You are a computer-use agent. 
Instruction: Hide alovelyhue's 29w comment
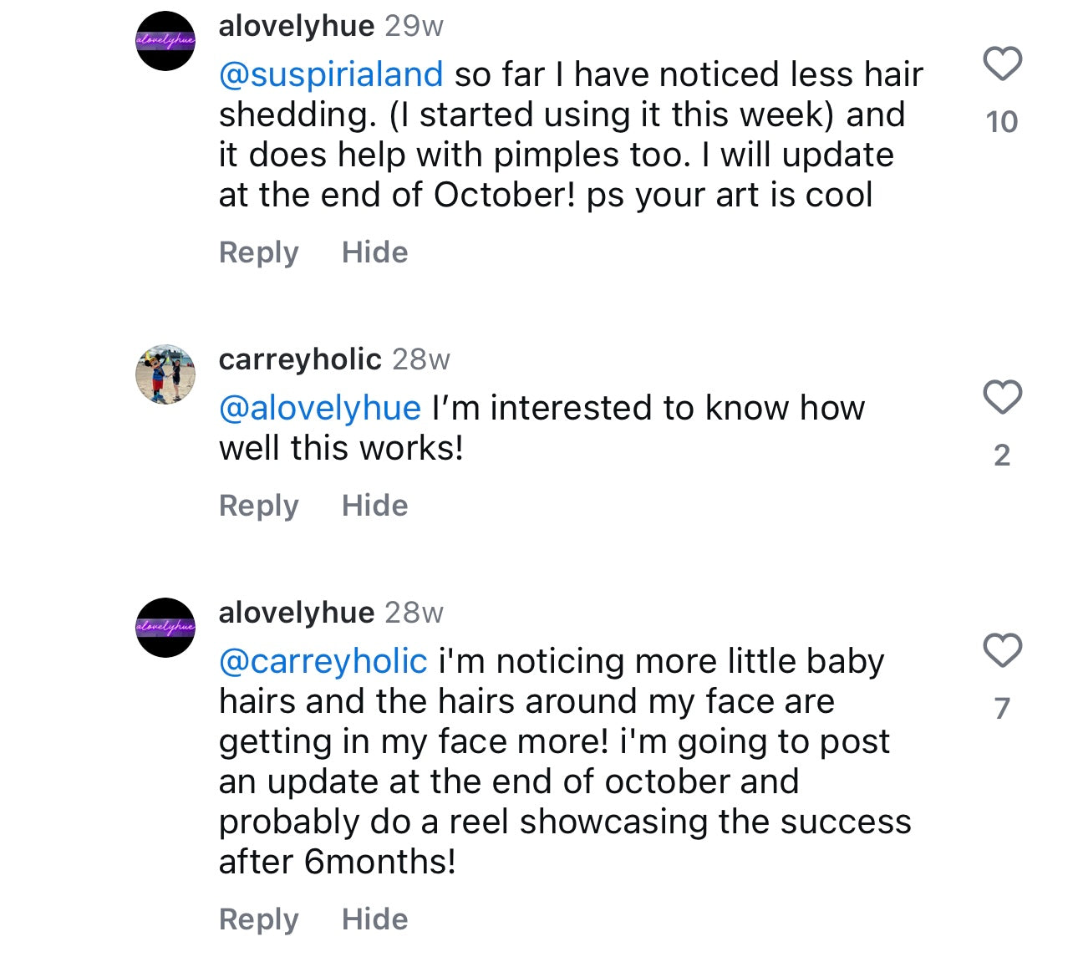pos(374,252)
